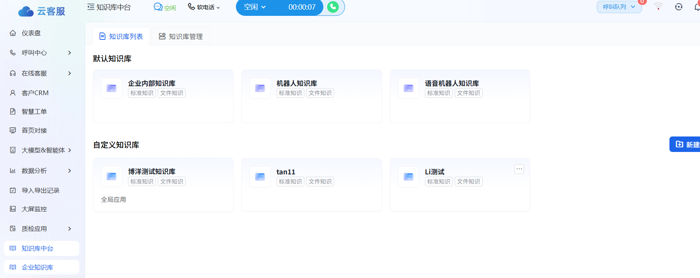Click the 云客服 cloud logo

pyautogui.click(x=26, y=12)
